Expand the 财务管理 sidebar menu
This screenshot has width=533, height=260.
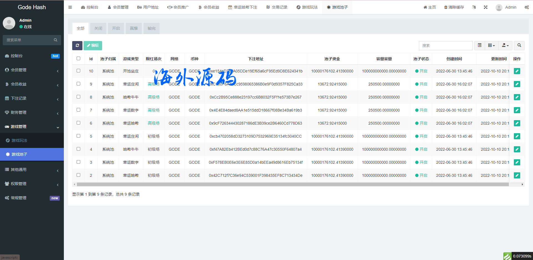click(32, 112)
